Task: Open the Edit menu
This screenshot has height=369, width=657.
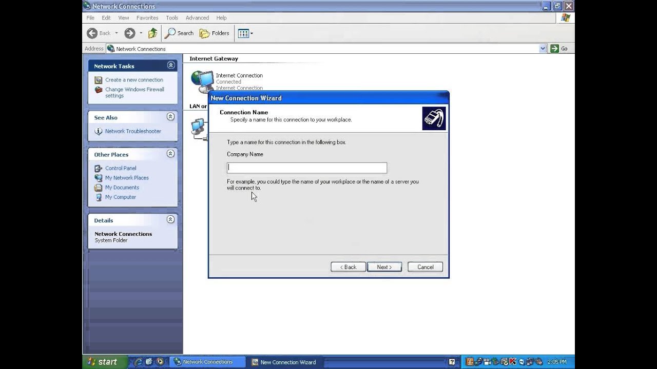Action: coord(106,17)
